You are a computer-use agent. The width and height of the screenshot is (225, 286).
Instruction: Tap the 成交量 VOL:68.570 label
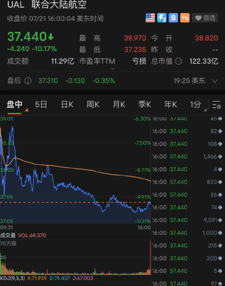click(23, 235)
